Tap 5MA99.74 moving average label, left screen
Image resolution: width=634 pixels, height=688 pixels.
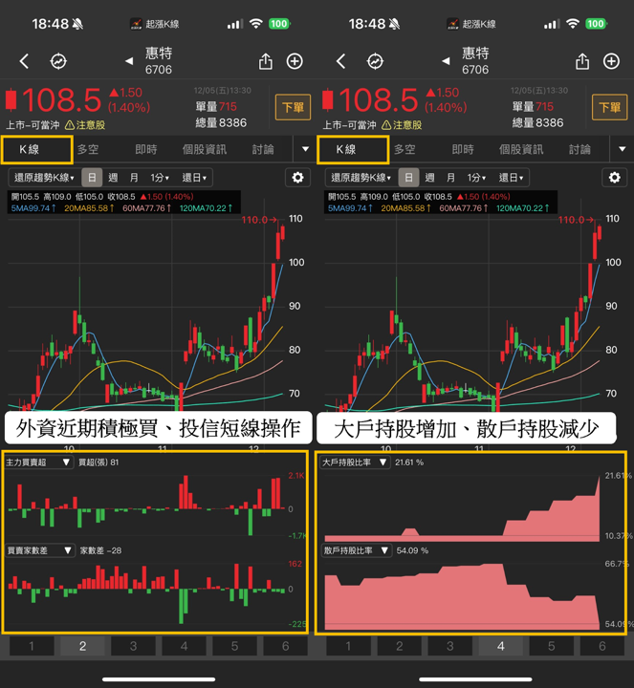tap(33, 208)
